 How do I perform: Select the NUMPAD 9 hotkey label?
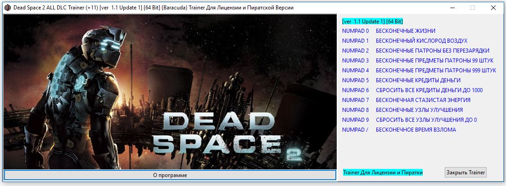tap(355, 120)
